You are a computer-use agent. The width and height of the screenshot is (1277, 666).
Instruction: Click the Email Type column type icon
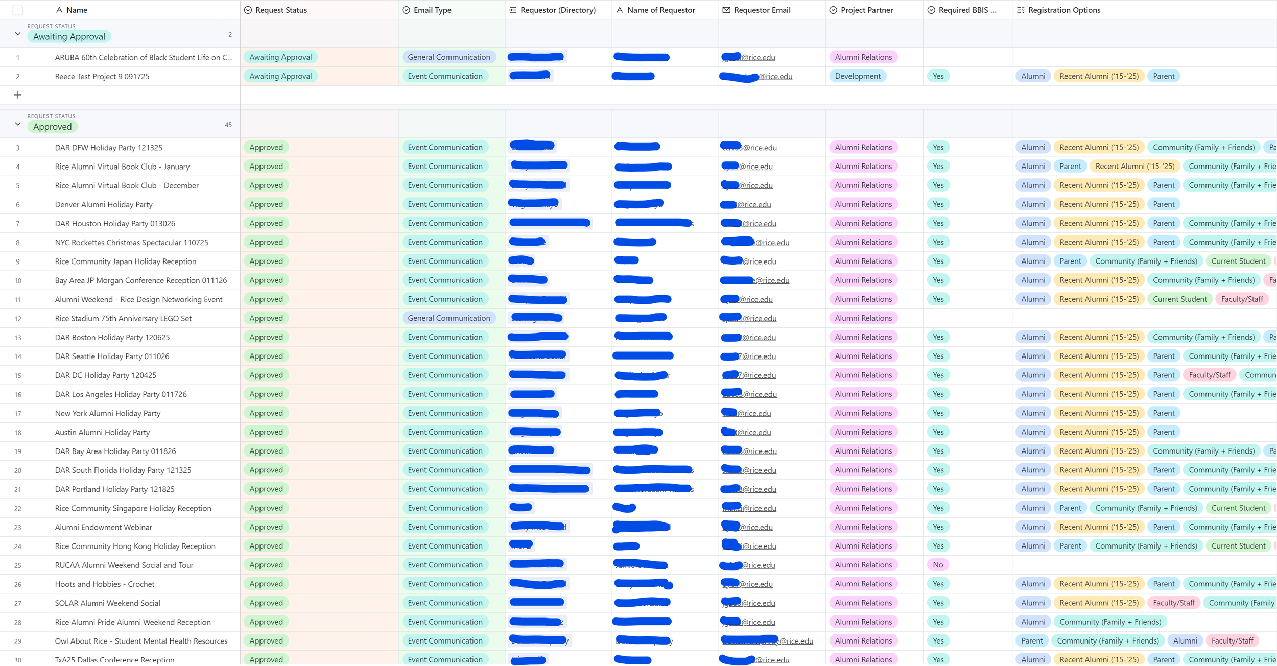pos(406,10)
